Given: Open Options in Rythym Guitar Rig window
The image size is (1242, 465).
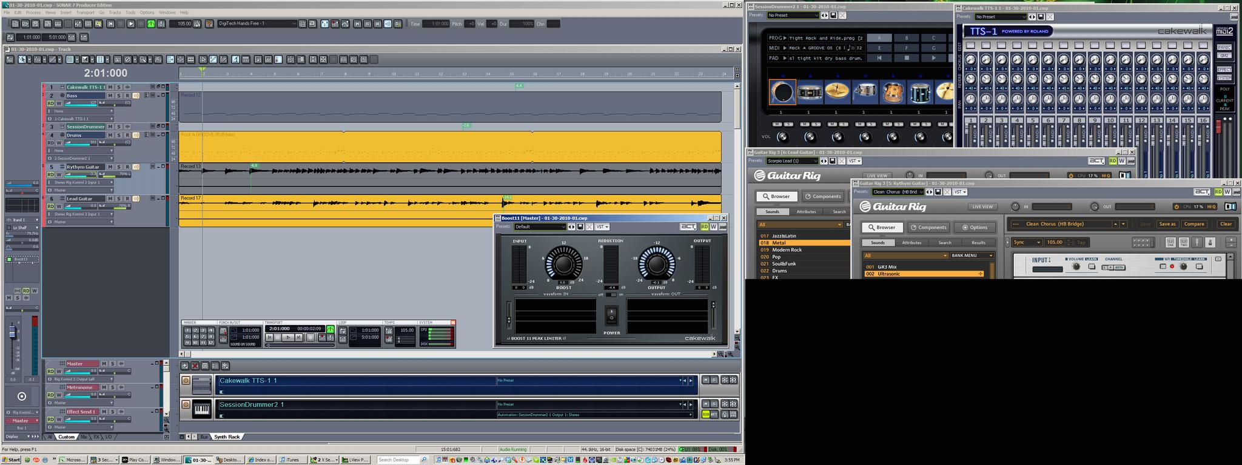Looking at the screenshot, I should [x=975, y=228].
